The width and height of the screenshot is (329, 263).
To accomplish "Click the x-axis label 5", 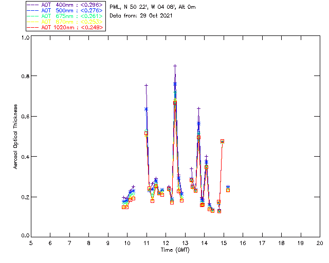I will tap(31, 243).
